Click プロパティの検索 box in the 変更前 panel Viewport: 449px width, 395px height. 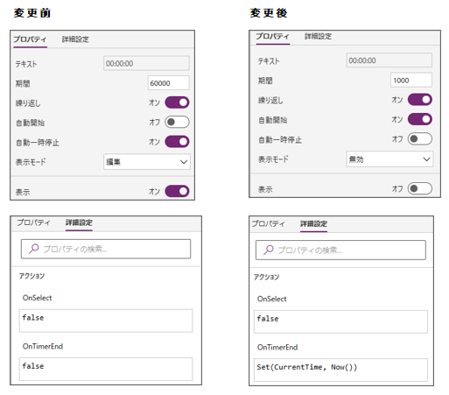pos(106,249)
